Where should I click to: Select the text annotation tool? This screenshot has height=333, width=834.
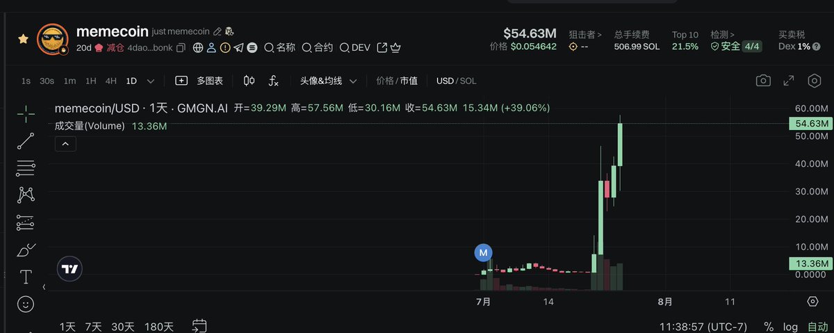tap(26, 277)
